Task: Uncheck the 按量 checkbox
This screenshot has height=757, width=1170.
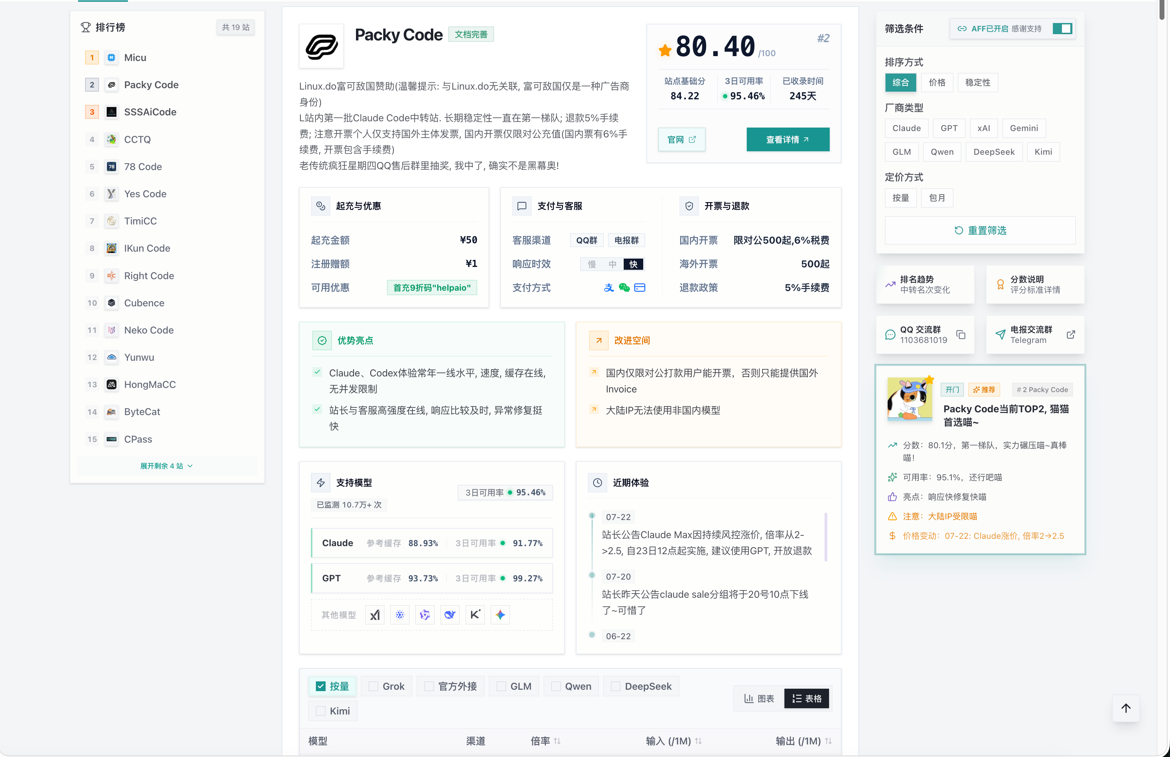Action: [x=320, y=686]
